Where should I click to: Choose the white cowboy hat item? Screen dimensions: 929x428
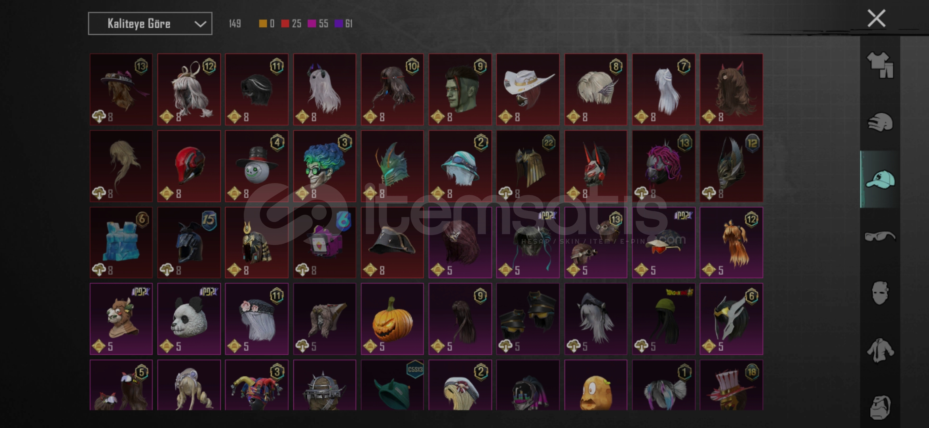[x=528, y=90]
